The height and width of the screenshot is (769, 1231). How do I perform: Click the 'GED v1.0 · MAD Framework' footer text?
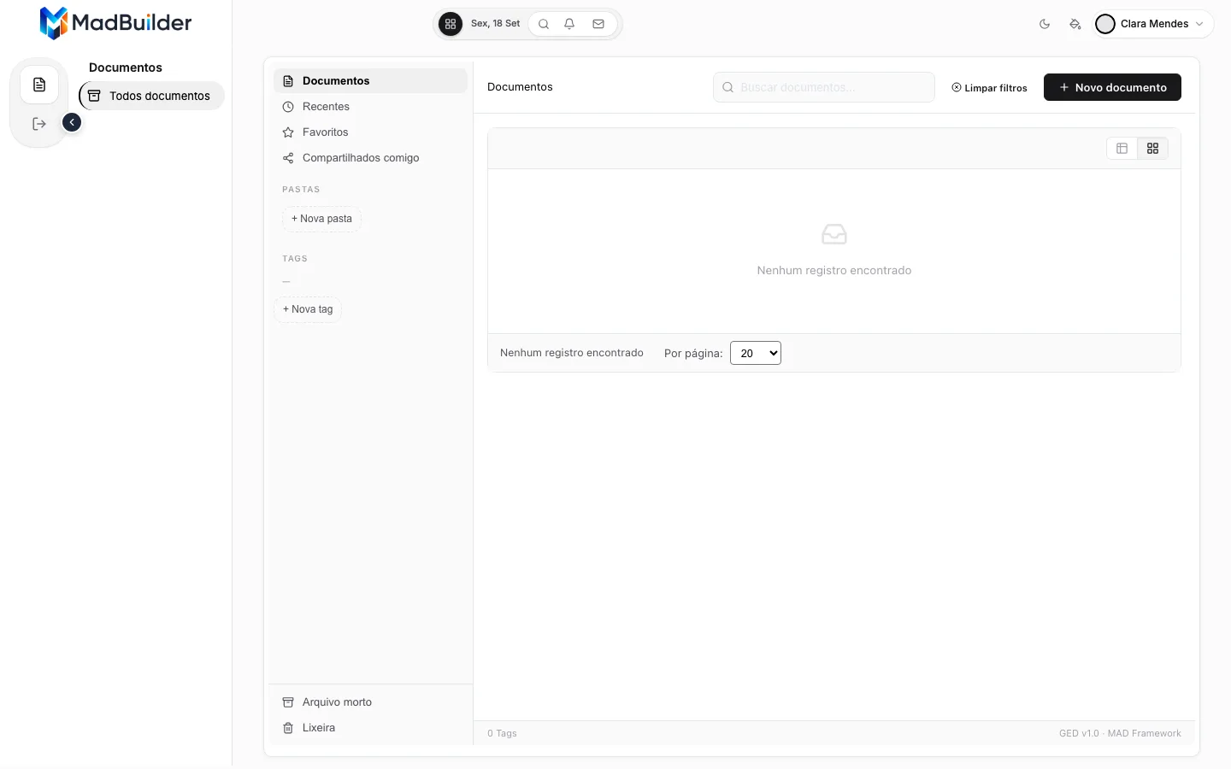point(1120,733)
